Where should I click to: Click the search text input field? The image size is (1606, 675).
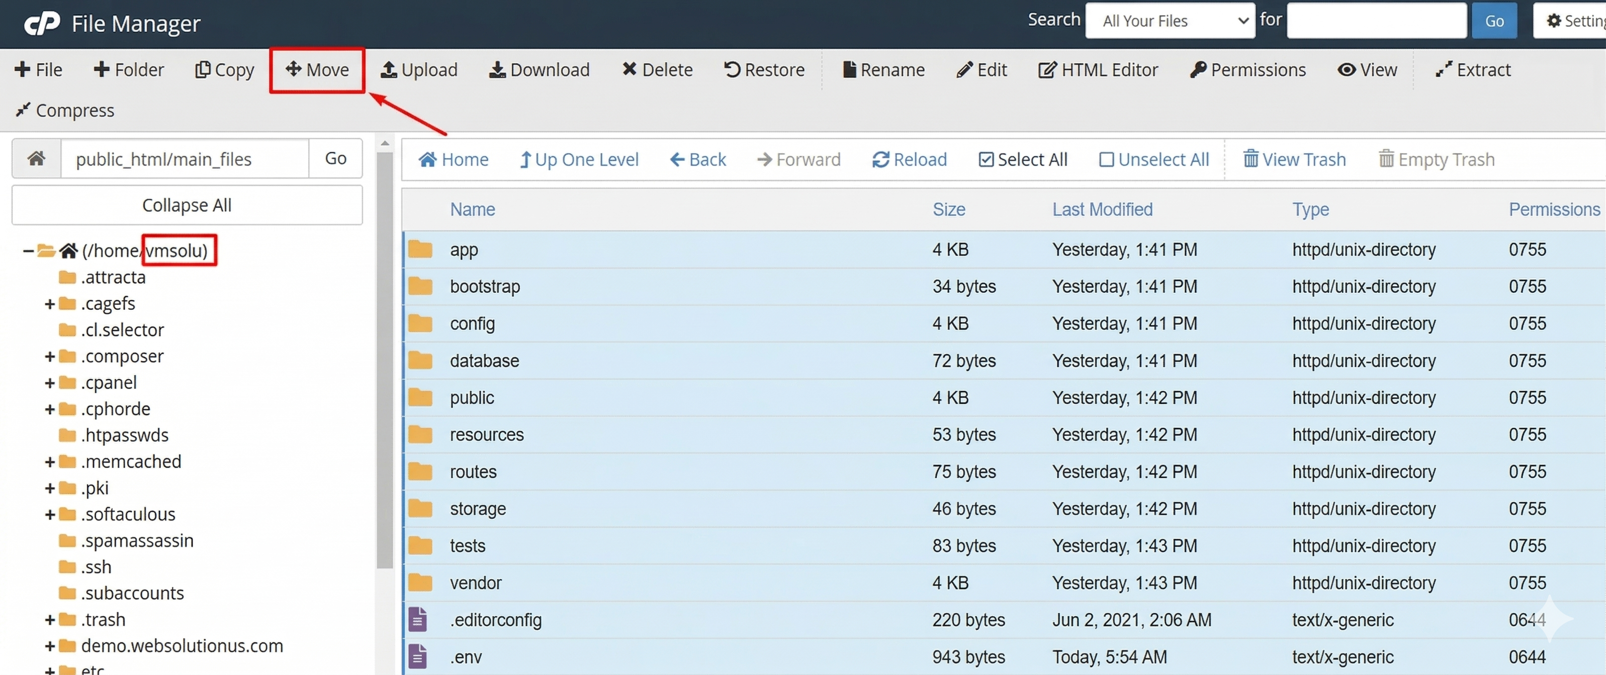(1377, 21)
